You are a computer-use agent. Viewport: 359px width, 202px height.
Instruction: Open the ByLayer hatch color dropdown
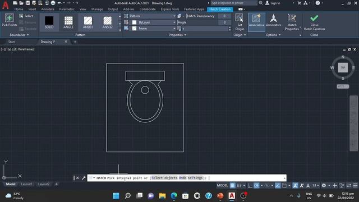pos(152,22)
